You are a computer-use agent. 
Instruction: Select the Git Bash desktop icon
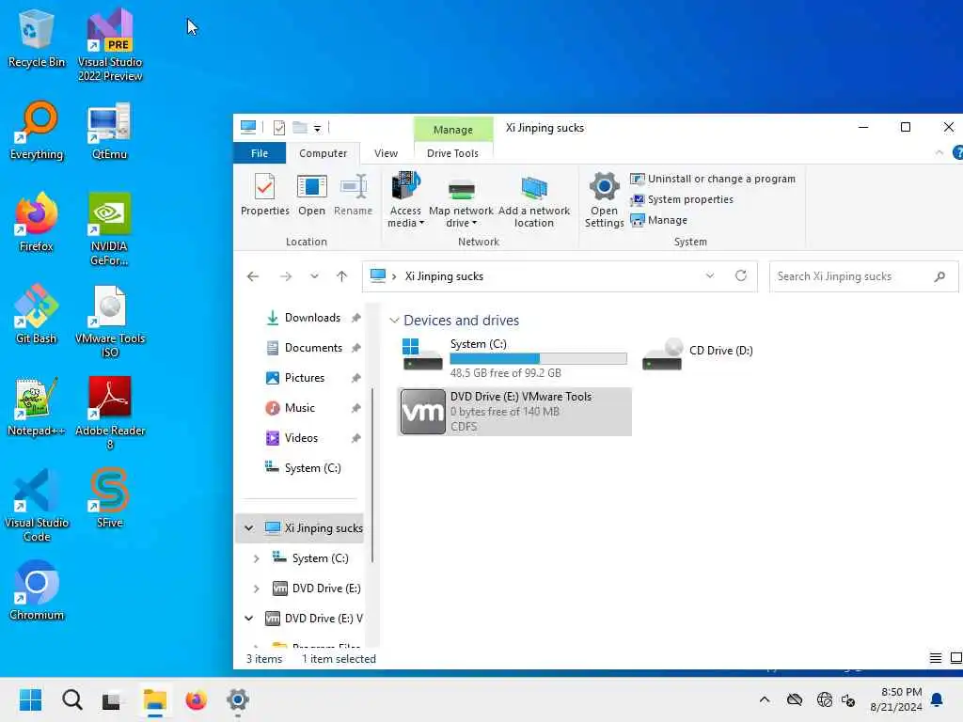pos(37,315)
